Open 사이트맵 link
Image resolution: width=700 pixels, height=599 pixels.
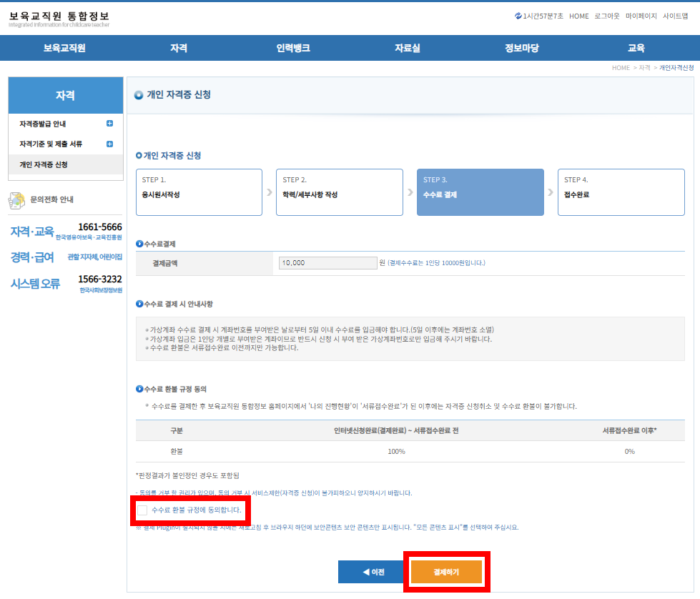[x=676, y=16]
